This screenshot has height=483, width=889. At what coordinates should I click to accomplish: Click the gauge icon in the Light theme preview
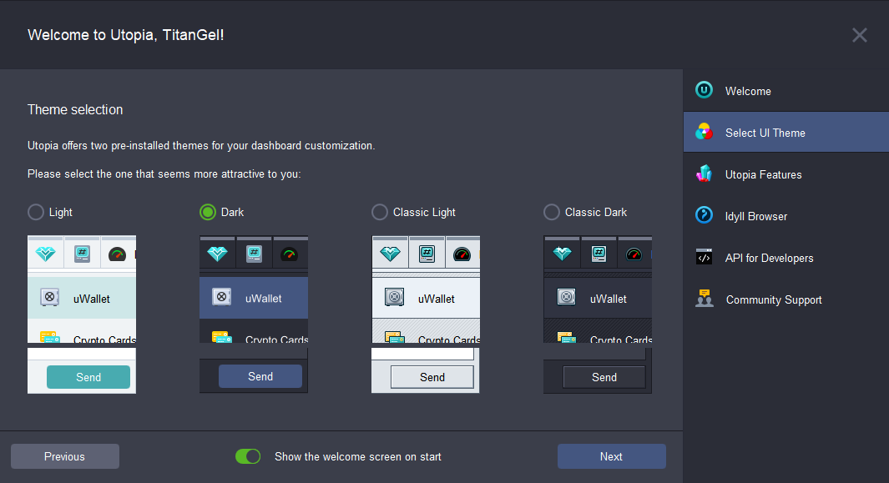118,254
